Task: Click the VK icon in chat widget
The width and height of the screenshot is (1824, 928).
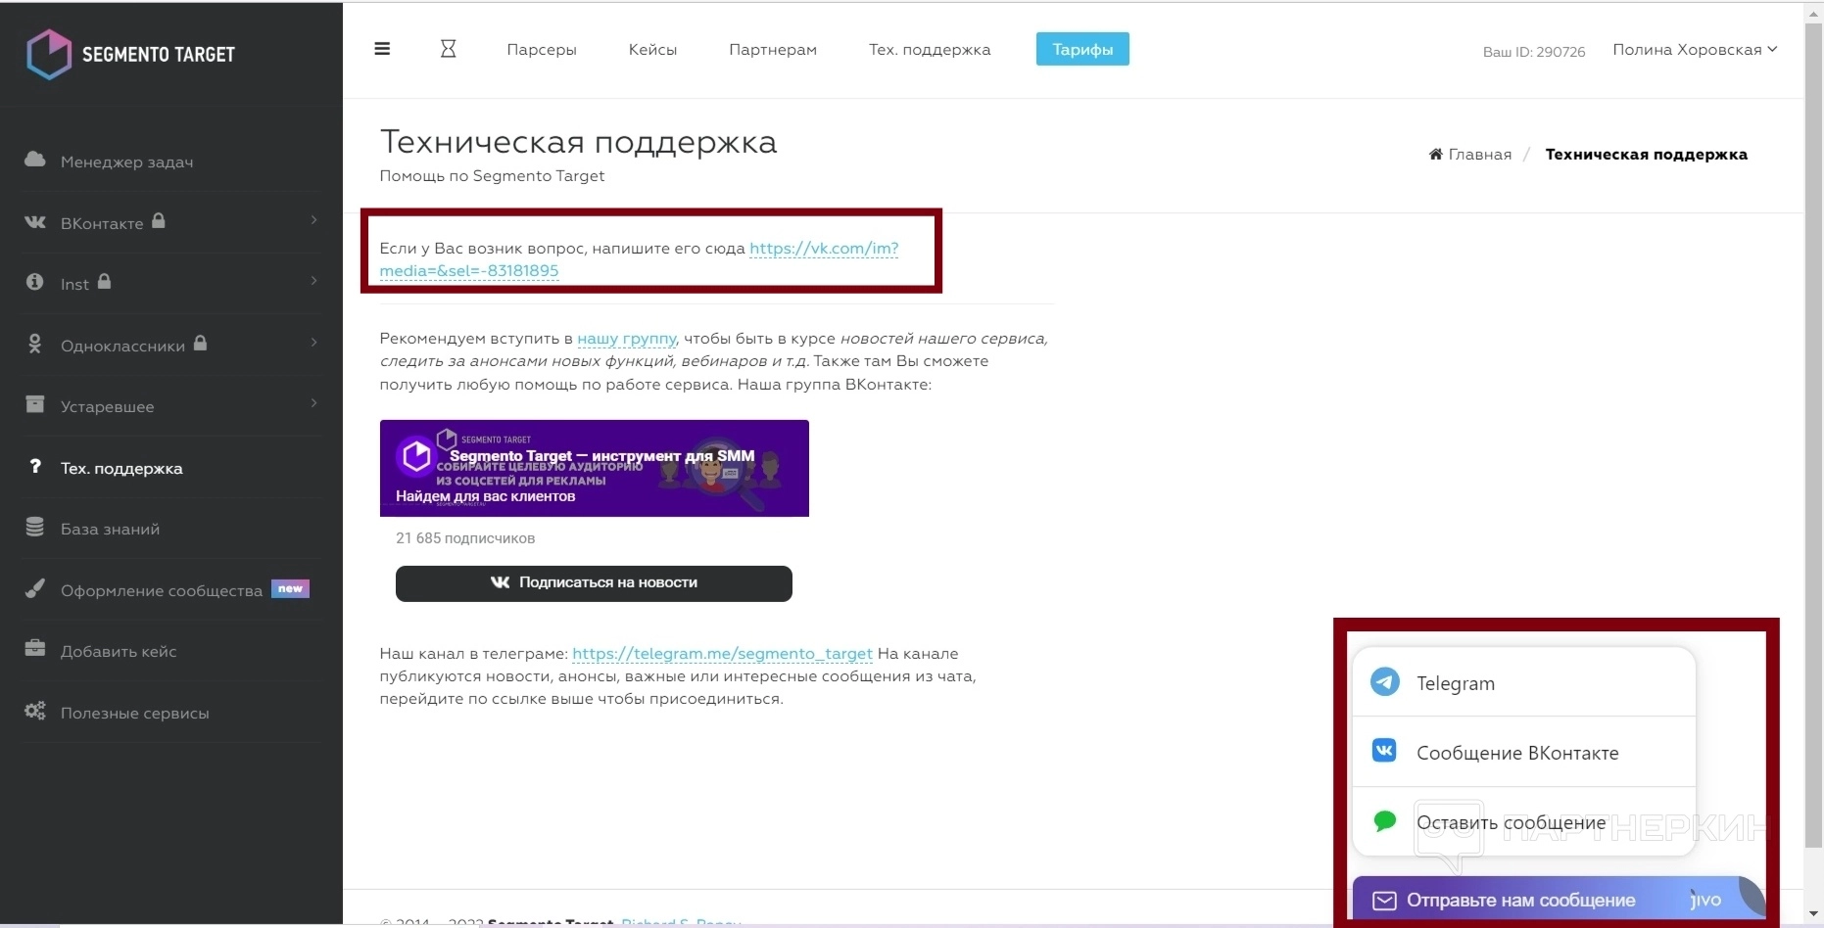Action: [1385, 751]
